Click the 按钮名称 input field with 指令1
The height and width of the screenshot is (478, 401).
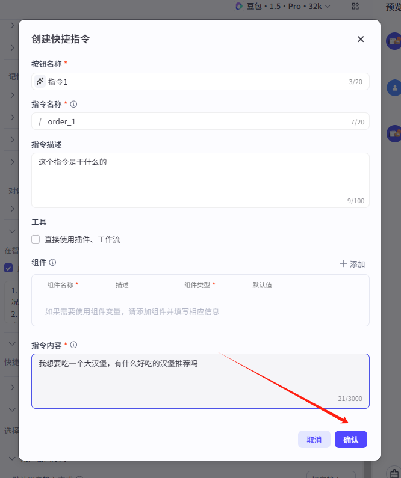(x=193, y=82)
